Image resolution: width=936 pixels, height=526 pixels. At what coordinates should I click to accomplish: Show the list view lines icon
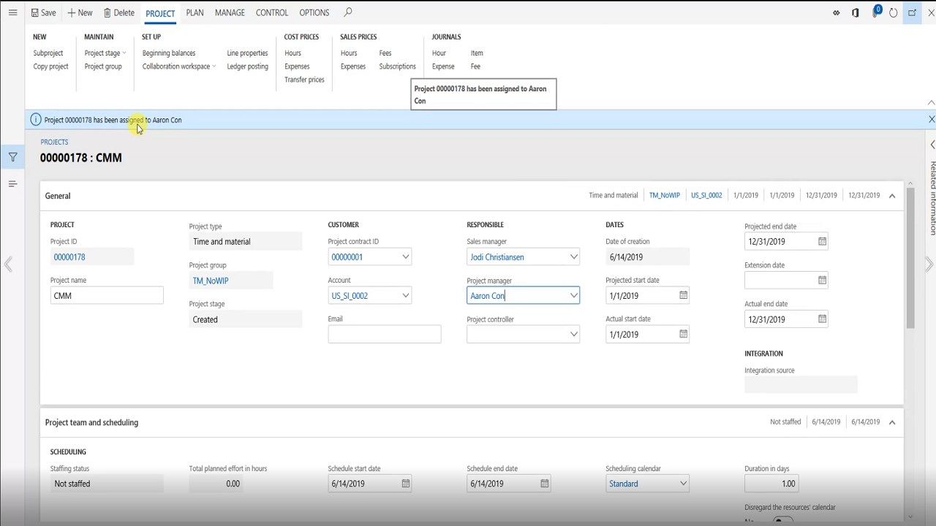pos(12,184)
